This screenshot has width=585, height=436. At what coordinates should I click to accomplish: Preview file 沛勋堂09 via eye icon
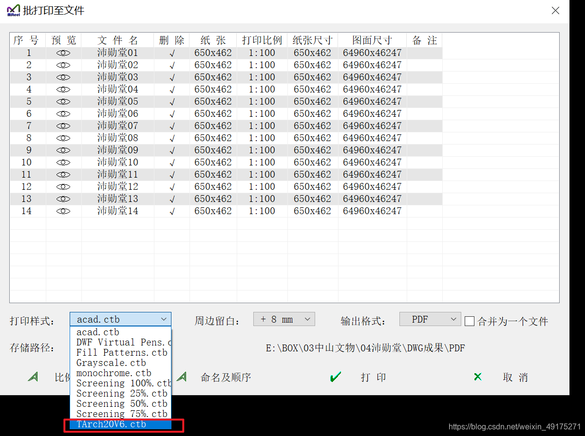tap(63, 150)
